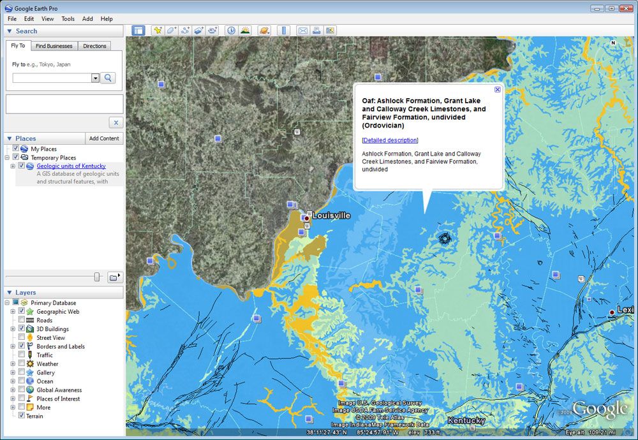Click the Places opacity slider handle
The height and width of the screenshot is (440, 638).
pyautogui.click(x=97, y=277)
